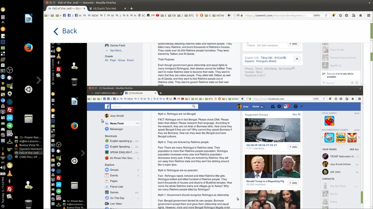Click the plus button beside Facebook languages
Screen dimensions: 373x209
(x=297, y=59)
